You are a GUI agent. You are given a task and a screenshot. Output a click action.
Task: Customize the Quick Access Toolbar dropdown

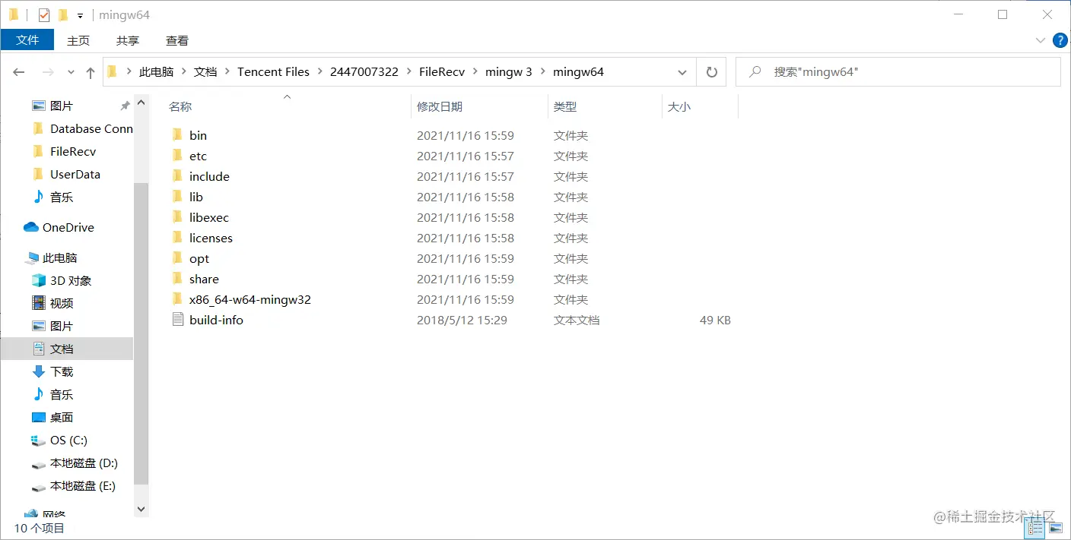80,14
